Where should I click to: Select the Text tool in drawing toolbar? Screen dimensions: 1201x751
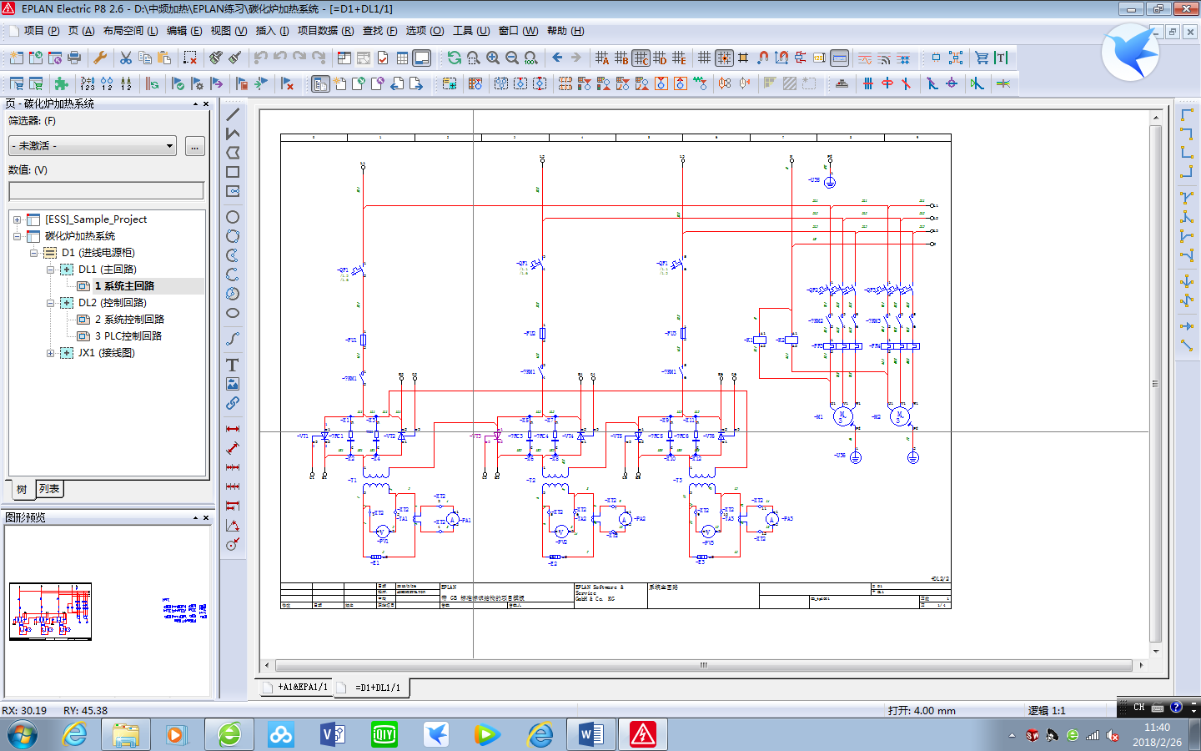coord(233,365)
